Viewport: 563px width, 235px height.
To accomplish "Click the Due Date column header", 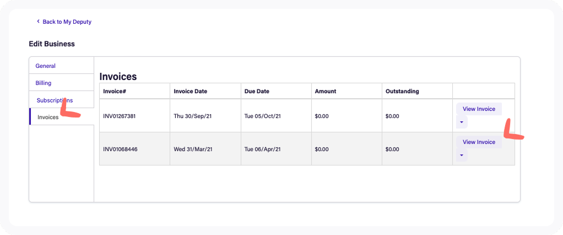I will 257,91.
